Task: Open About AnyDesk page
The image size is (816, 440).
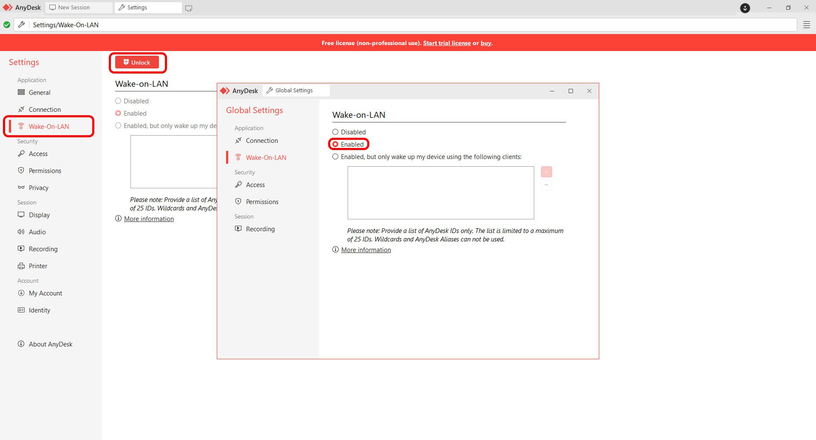Action: point(51,344)
